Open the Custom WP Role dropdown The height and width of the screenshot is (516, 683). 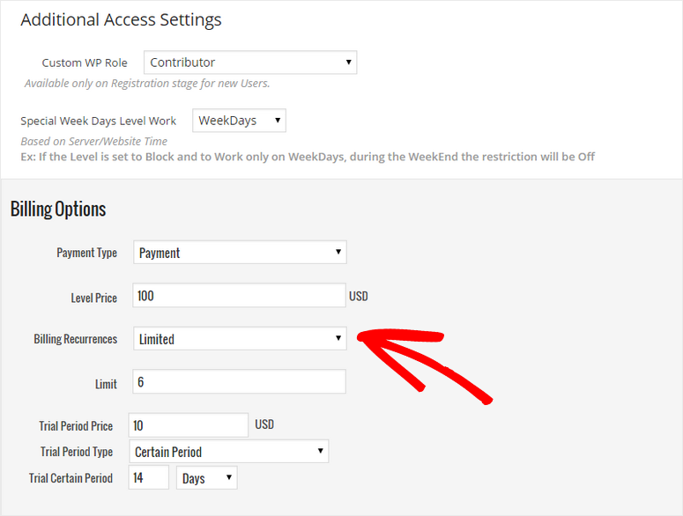click(250, 63)
